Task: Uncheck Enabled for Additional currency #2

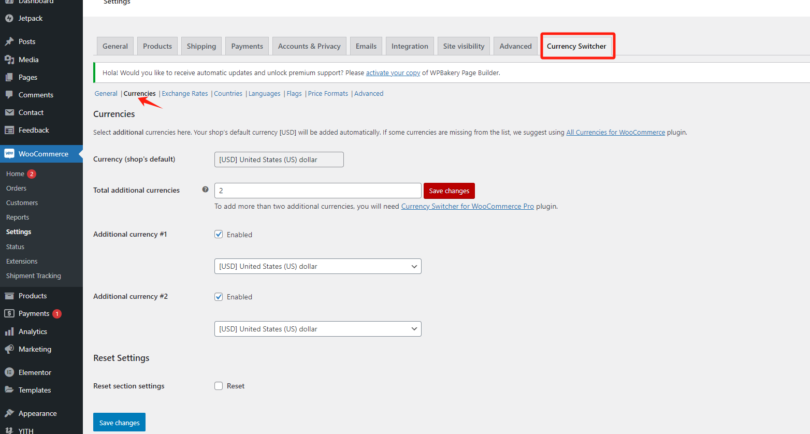Action: [x=219, y=297]
